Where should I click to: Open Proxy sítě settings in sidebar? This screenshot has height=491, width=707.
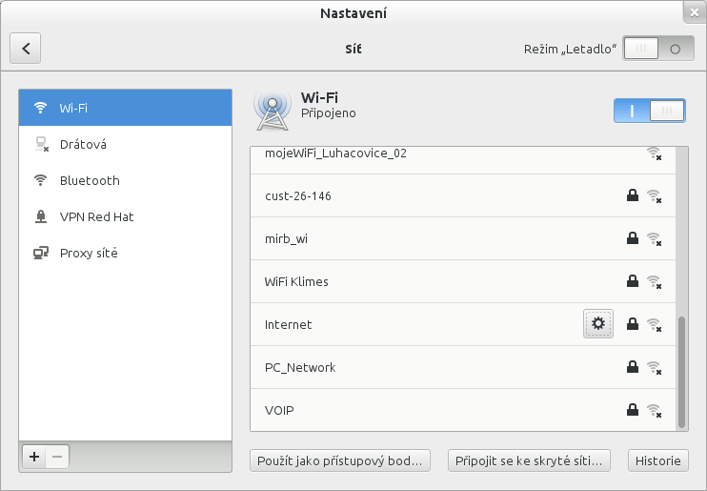pyautogui.click(x=126, y=253)
